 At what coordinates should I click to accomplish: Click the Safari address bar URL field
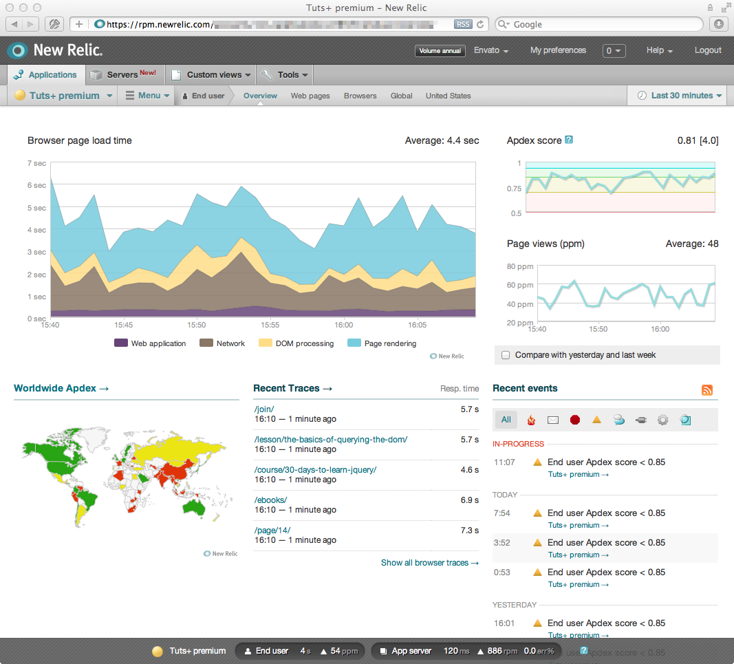[275, 24]
